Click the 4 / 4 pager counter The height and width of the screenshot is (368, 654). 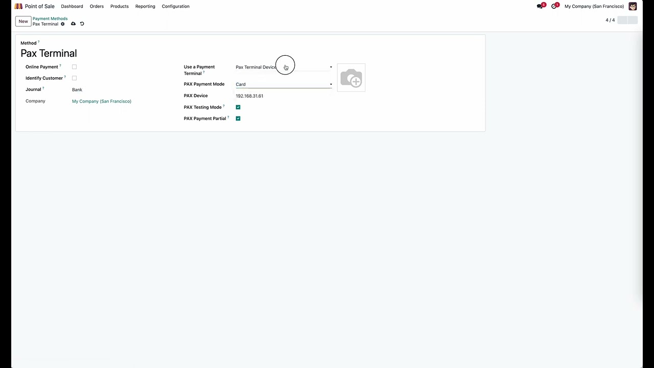[x=610, y=20]
